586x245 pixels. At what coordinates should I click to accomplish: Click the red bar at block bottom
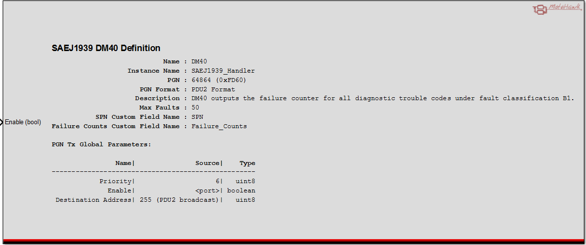[293, 240]
